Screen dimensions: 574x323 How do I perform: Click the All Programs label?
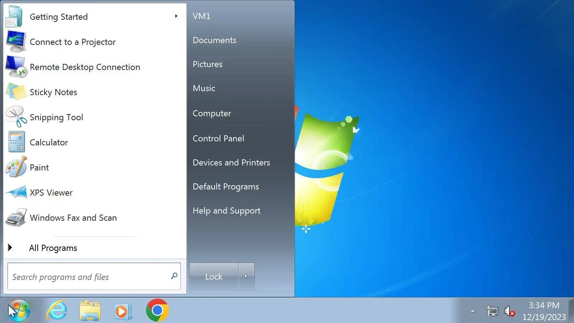coord(53,248)
